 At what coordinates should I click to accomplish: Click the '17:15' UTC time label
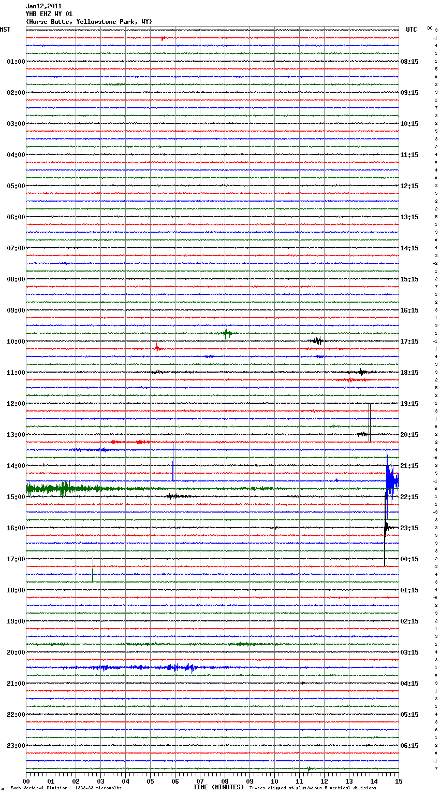(x=409, y=342)
